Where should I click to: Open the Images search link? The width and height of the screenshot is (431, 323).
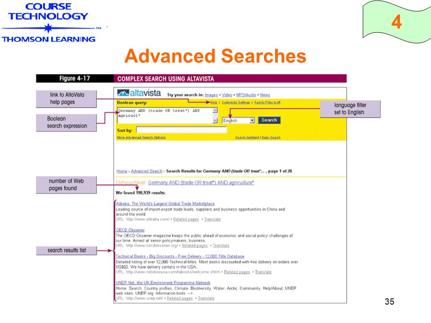click(211, 95)
